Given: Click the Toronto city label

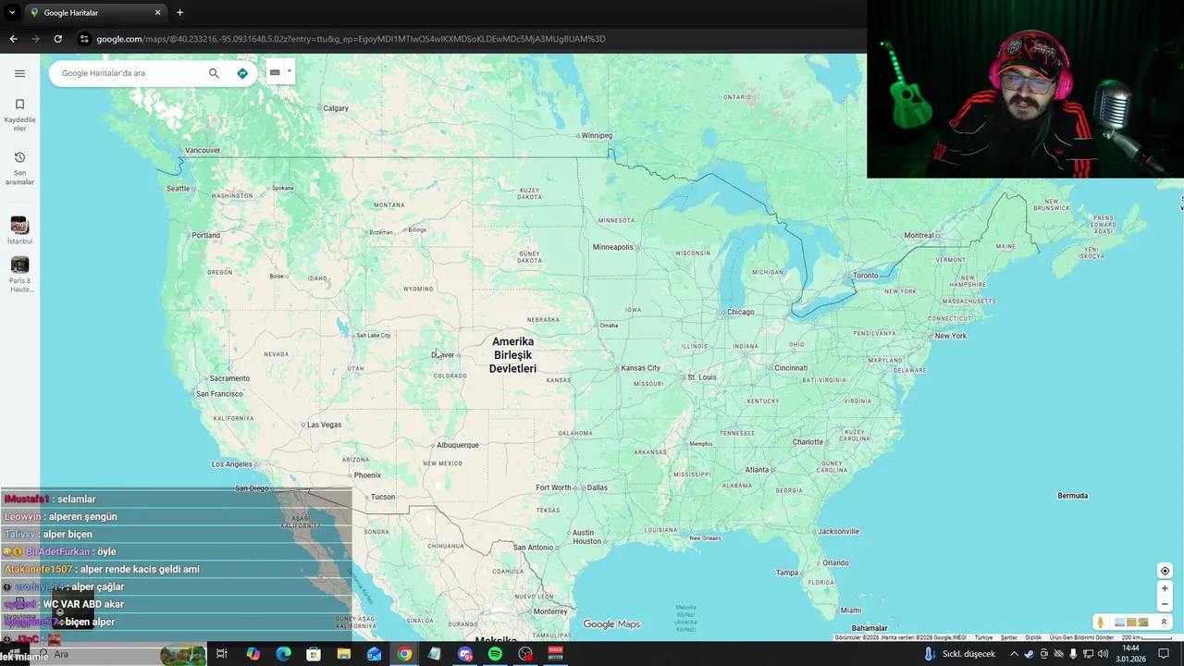Looking at the screenshot, I should (865, 276).
